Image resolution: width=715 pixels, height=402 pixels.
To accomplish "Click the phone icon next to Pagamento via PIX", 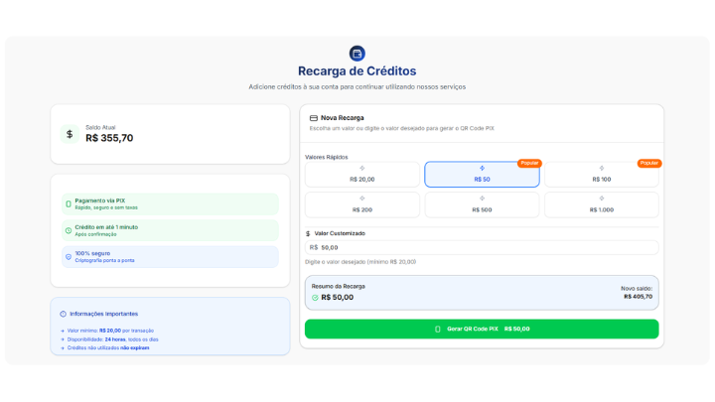I will click(x=69, y=203).
